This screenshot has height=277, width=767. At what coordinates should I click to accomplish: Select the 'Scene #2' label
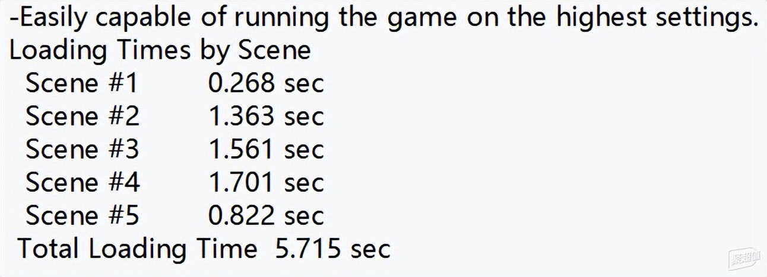tap(83, 116)
